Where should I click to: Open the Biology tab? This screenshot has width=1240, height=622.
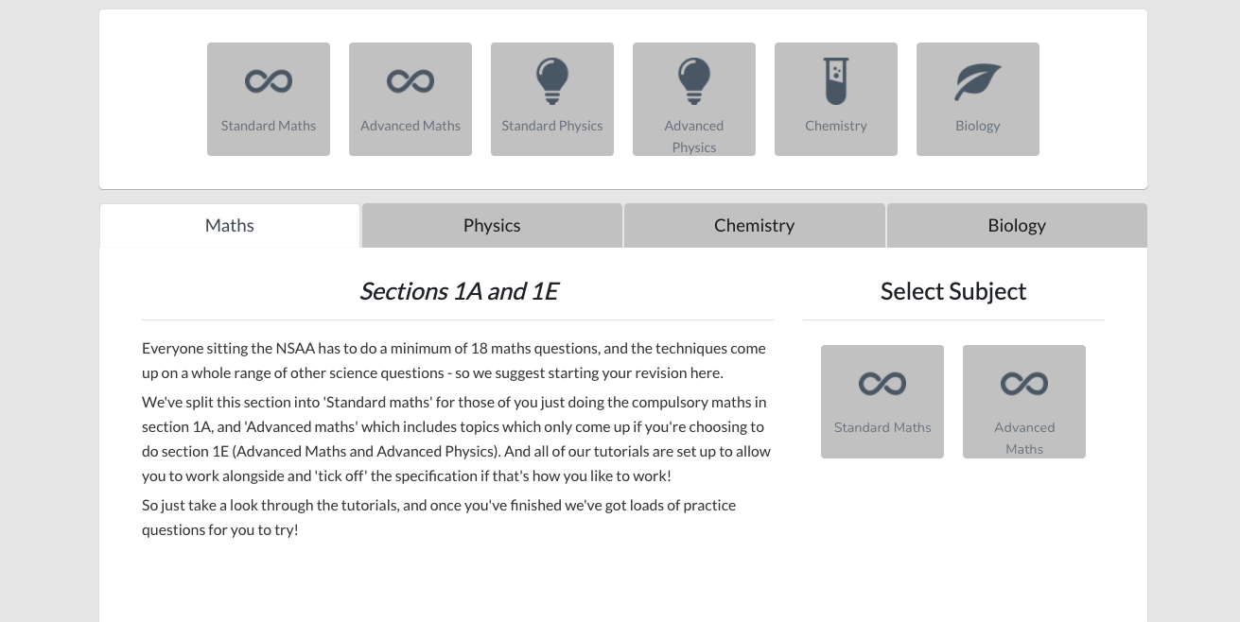click(1017, 225)
